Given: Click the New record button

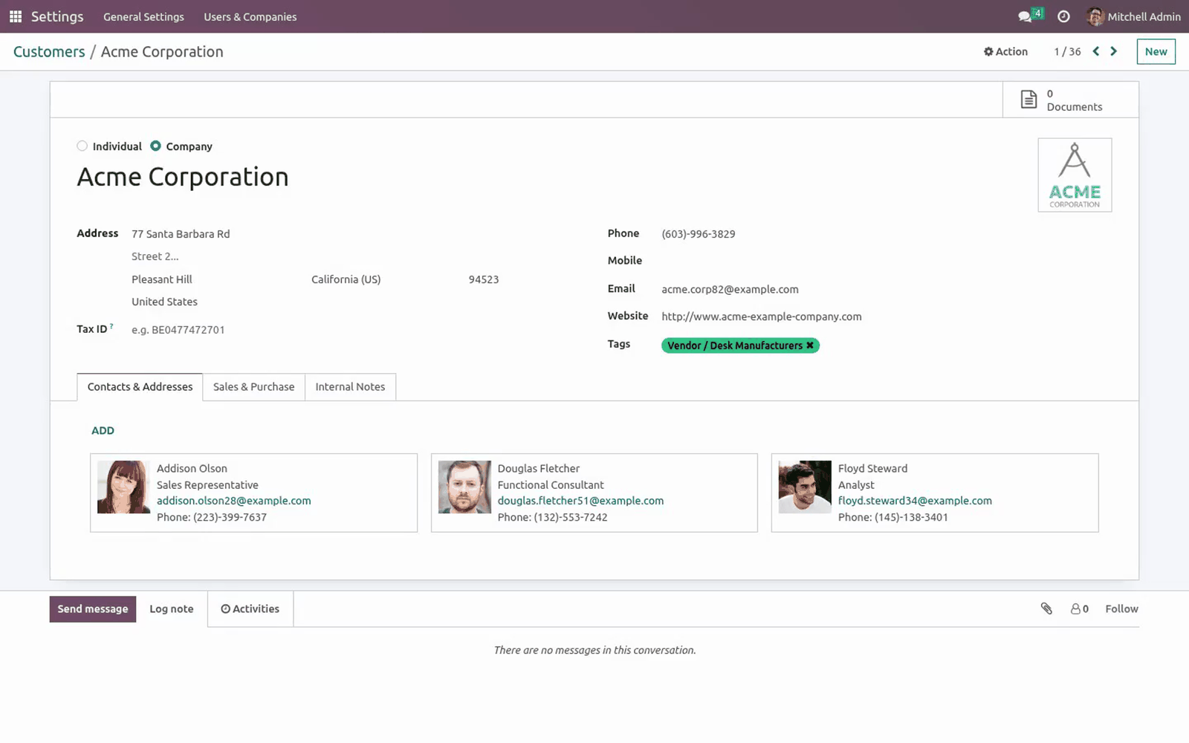Looking at the screenshot, I should [1156, 51].
